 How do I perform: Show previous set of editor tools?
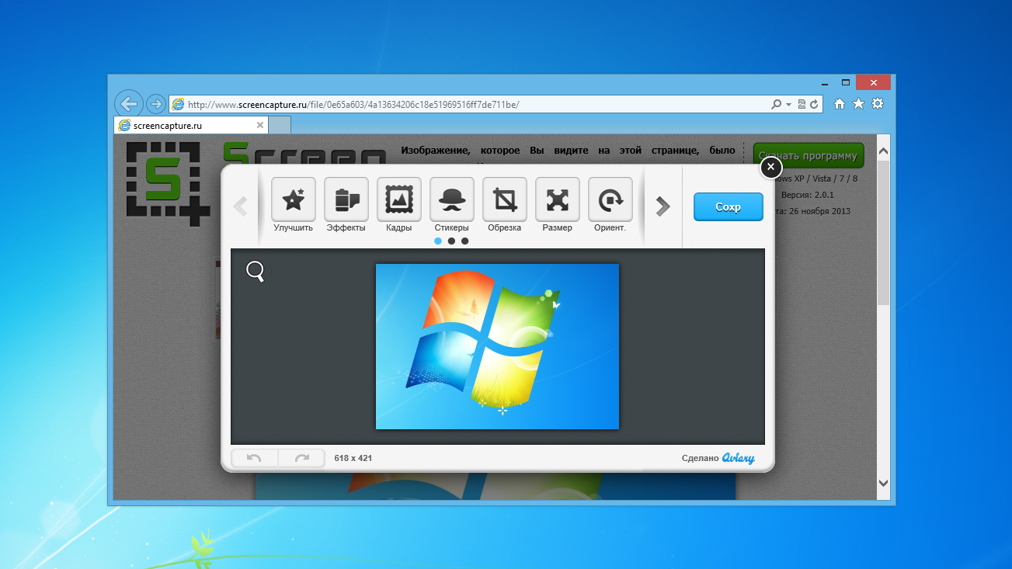(x=240, y=206)
